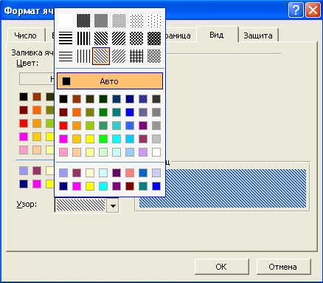This screenshot has width=323, height=283.
Task: Pick dark red in popup second row
Action: [63, 112]
